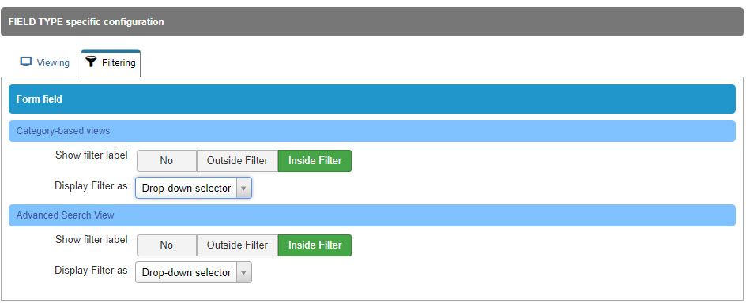
Task: Select No for advanced search filter label
Action: (167, 245)
